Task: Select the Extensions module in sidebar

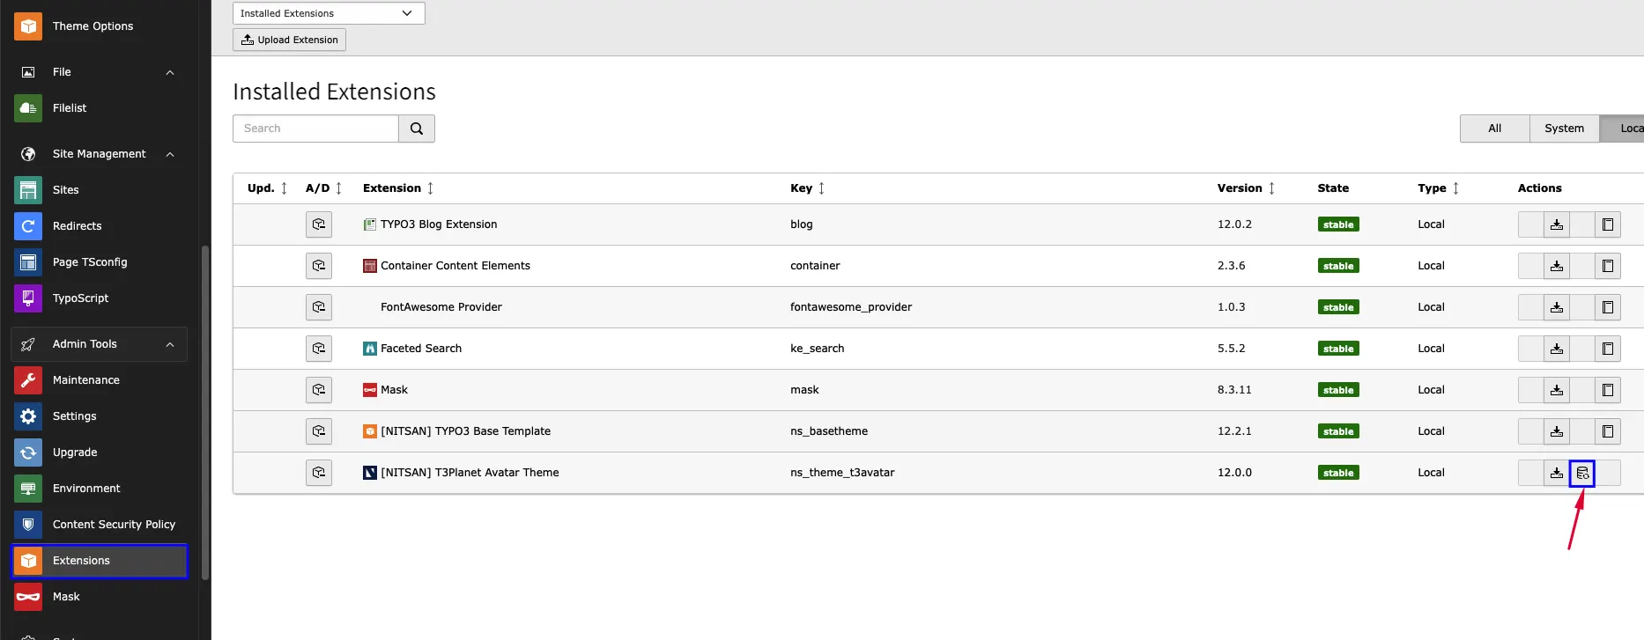Action: click(x=99, y=561)
